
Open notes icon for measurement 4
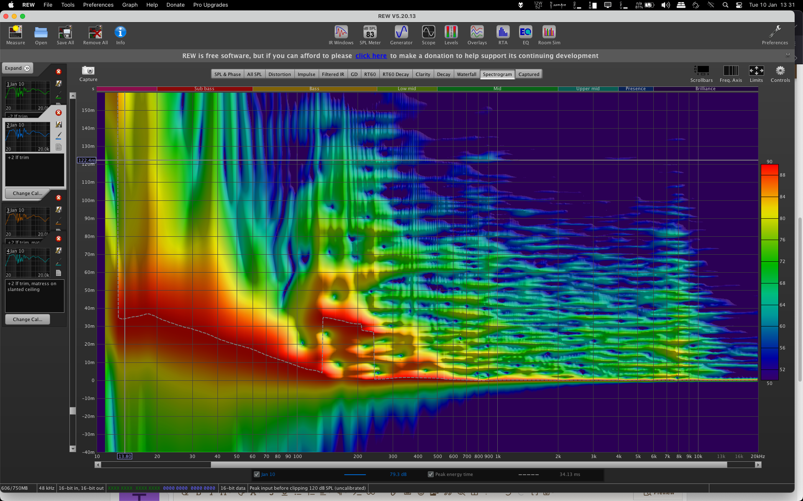[x=59, y=273]
